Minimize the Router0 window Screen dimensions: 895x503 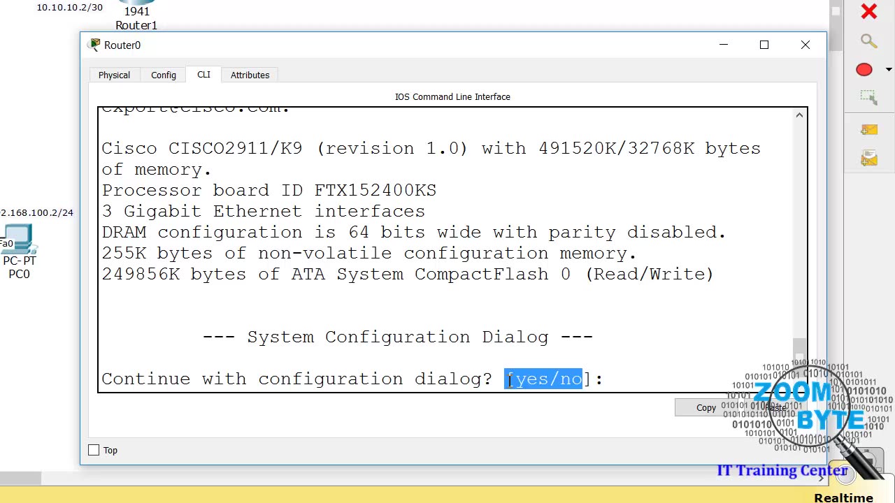click(724, 45)
